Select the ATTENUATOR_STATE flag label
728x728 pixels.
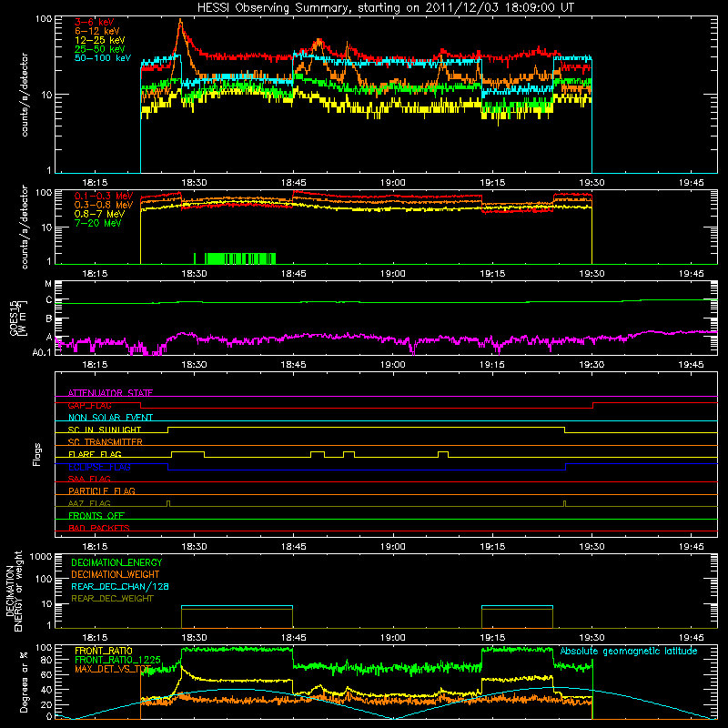(110, 393)
